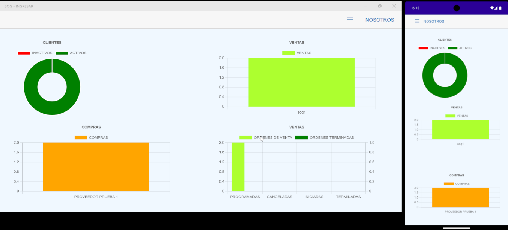Viewport: 508px width, 230px height.
Task: Toggle the INACTIVOS legend in the desktop Clientes chart
Action: click(x=35, y=53)
